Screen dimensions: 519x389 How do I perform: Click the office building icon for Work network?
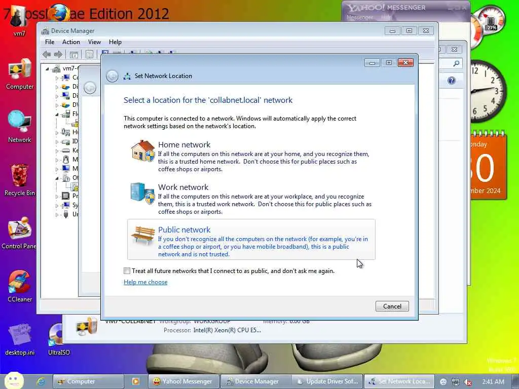(142, 193)
